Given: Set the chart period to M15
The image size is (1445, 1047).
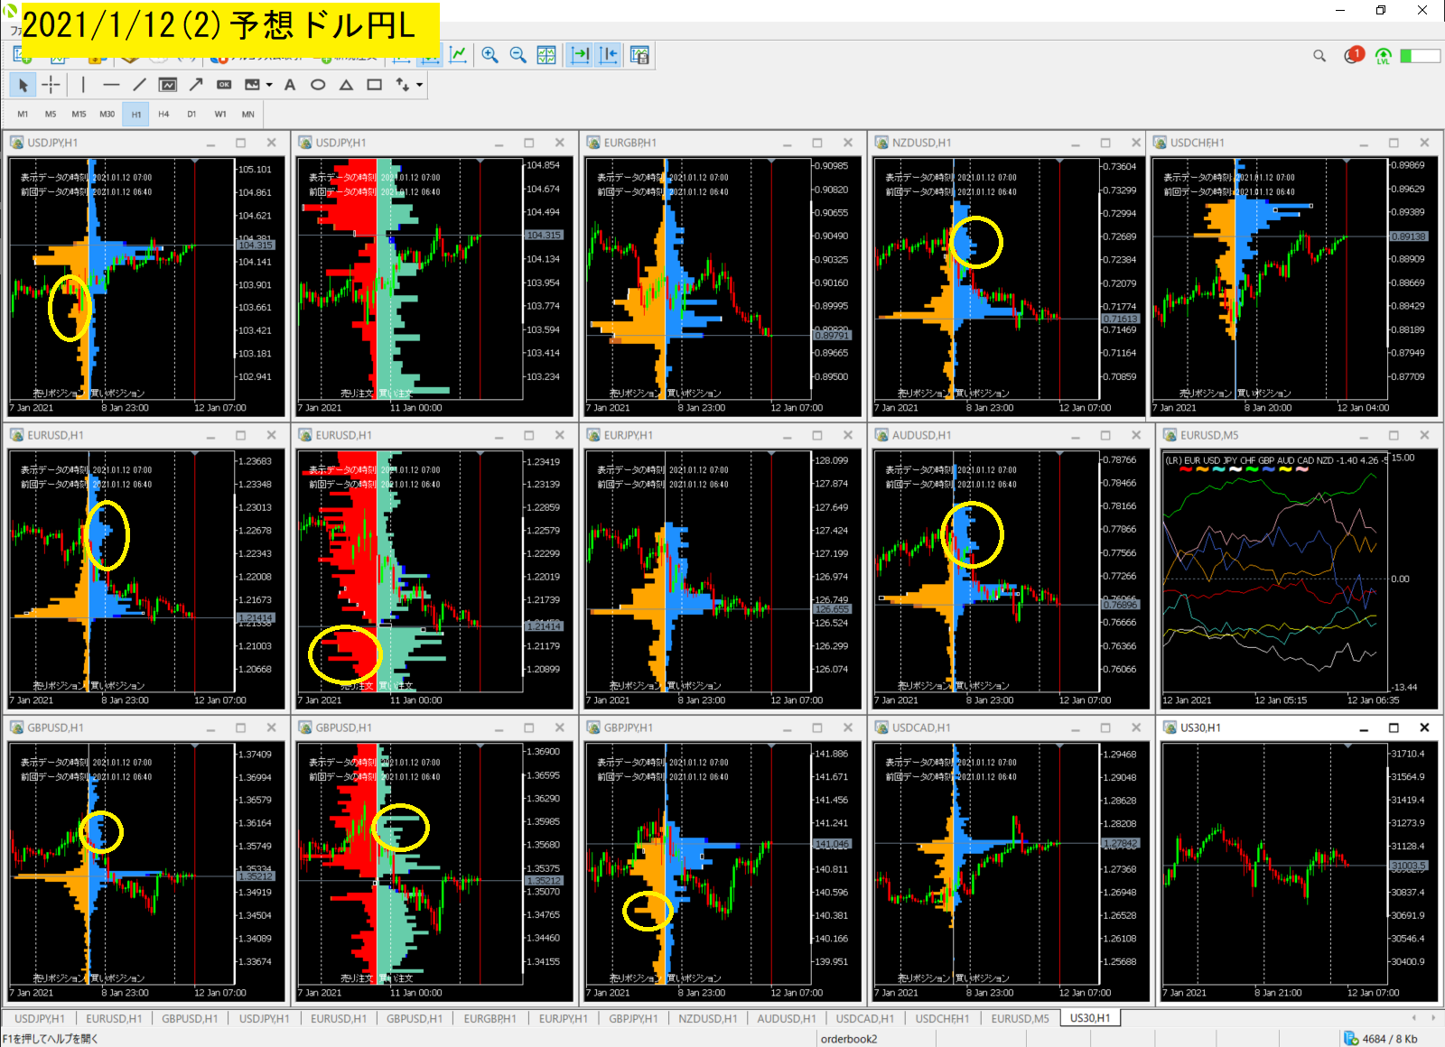Looking at the screenshot, I should (x=79, y=115).
